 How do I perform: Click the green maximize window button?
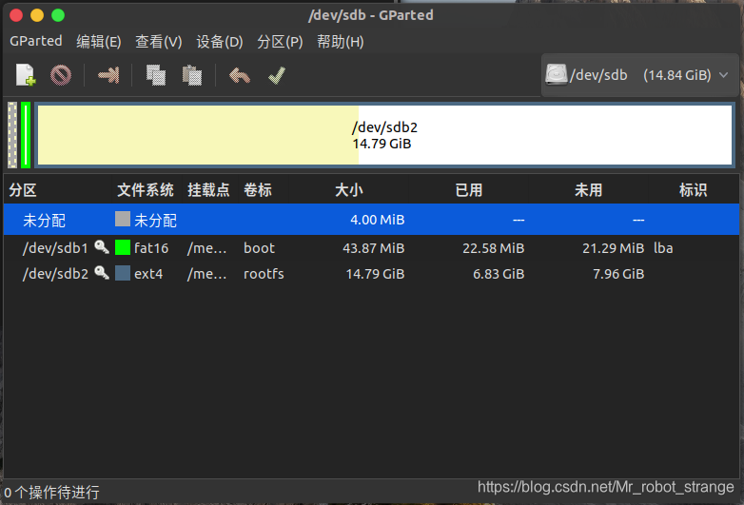coord(58,15)
